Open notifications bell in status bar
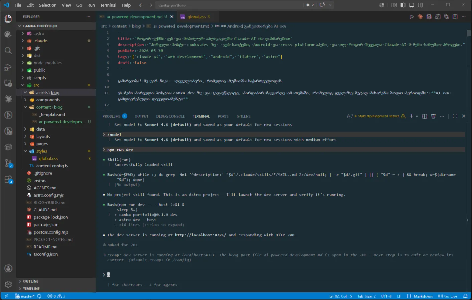The image size is (472, 300). [x=465, y=296]
